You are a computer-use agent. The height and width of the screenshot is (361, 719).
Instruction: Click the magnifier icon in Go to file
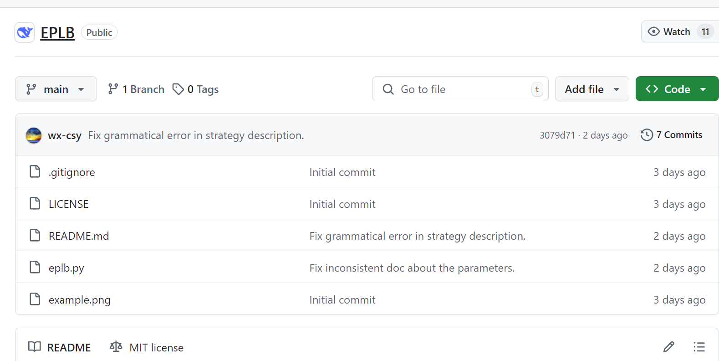(x=388, y=89)
